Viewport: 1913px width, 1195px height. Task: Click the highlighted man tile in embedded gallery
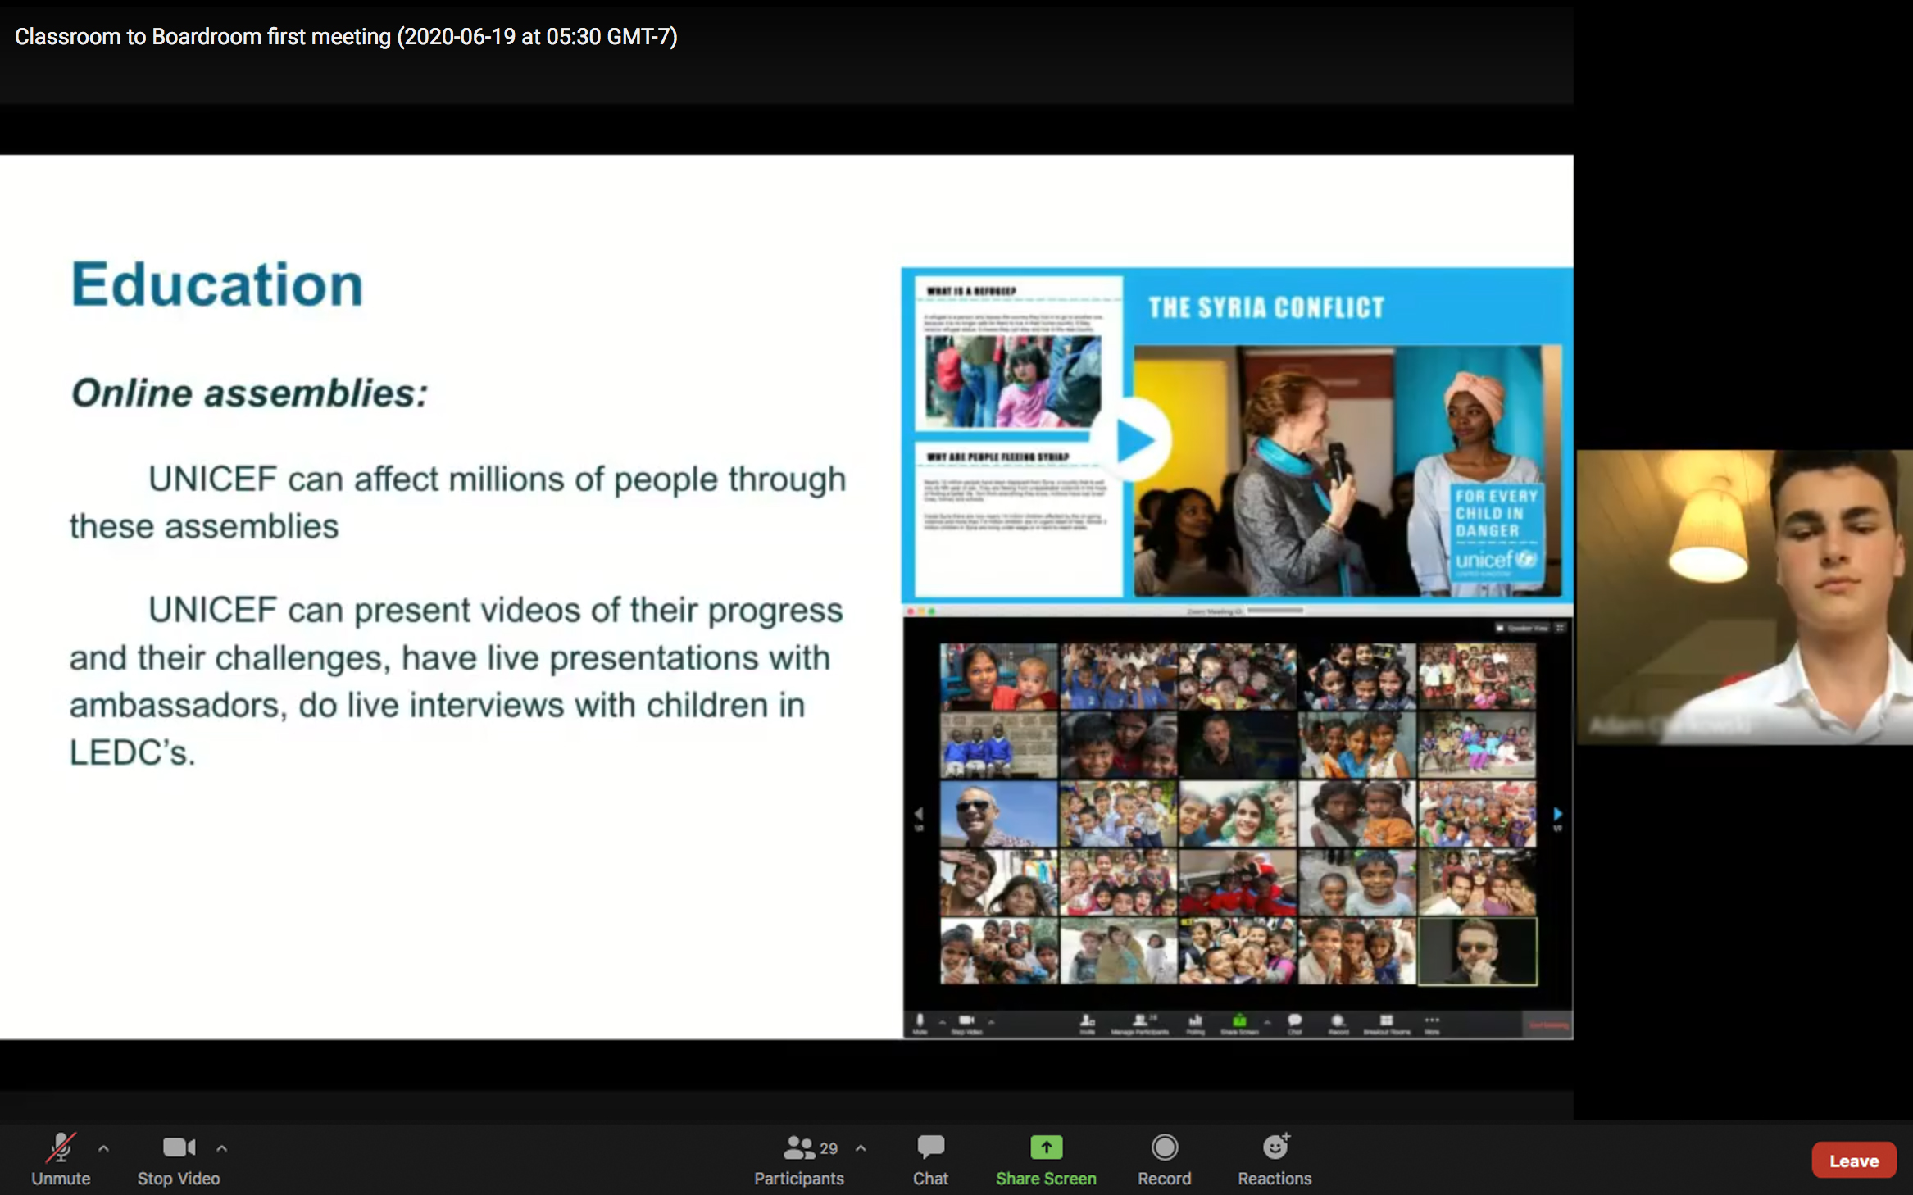1477,951
